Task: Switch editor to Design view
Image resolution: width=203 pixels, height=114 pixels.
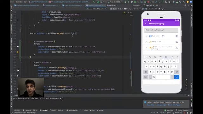Action: 128,9
